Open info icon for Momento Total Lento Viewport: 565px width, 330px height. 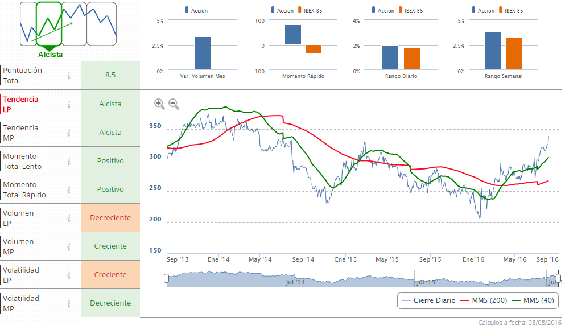69,161
